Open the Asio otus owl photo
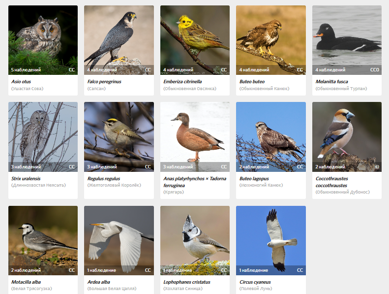The image size is (389, 294). click(43, 40)
